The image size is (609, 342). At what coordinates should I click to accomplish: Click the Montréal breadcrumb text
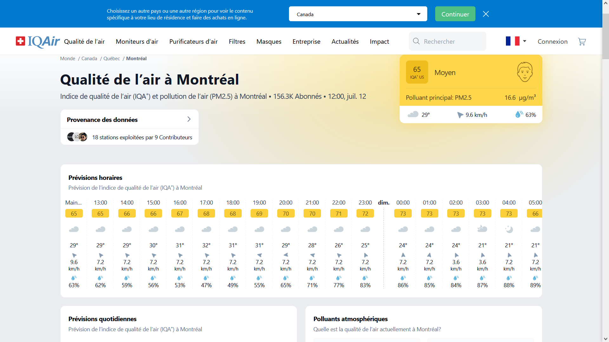pos(136,59)
